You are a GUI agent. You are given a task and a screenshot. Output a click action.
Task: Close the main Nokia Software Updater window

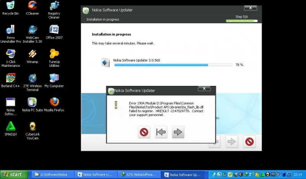click(251, 8)
